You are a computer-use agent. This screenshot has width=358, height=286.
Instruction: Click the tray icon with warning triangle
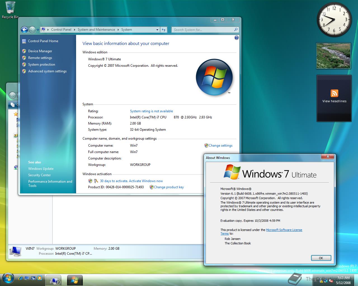point(321,280)
